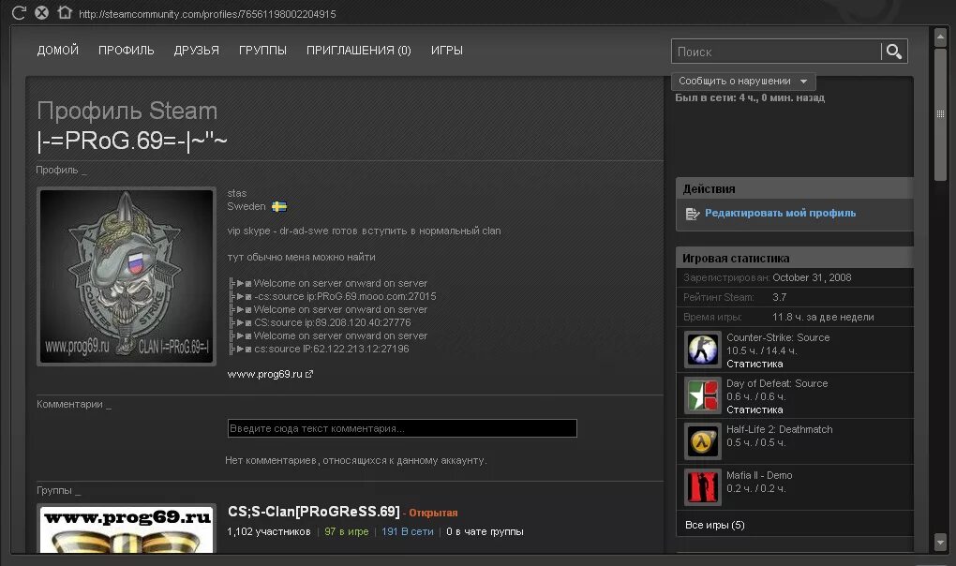The width and height of the screenshot is (956, 566).
Task: Click the PRoG.69.mooo.com:27015 server line
Action: click(333, 297)
